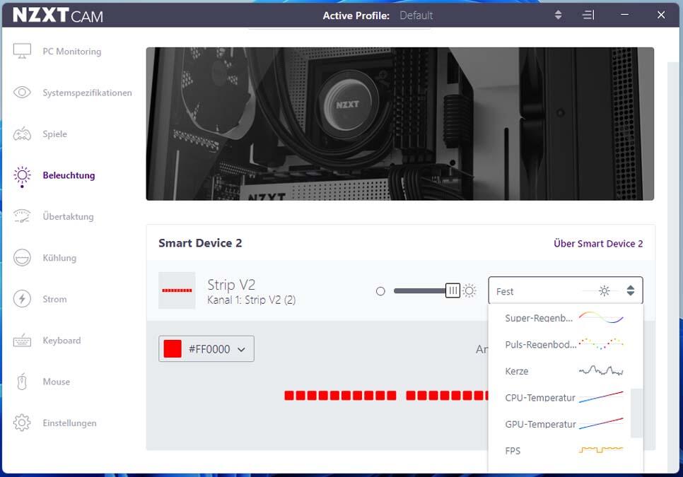The width and height of the screenshot is (683, 477).
Task: Close the NZXT CAM window
Action: [661, 15]
